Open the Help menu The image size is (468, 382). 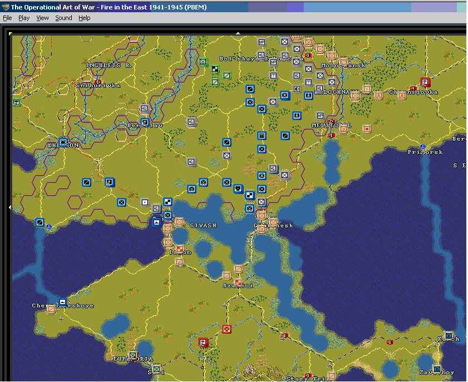click(85, 18)
